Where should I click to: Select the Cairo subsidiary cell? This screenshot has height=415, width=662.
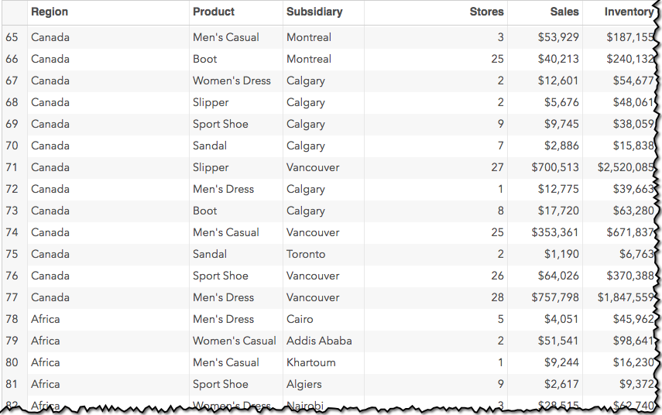pos(300,319)
